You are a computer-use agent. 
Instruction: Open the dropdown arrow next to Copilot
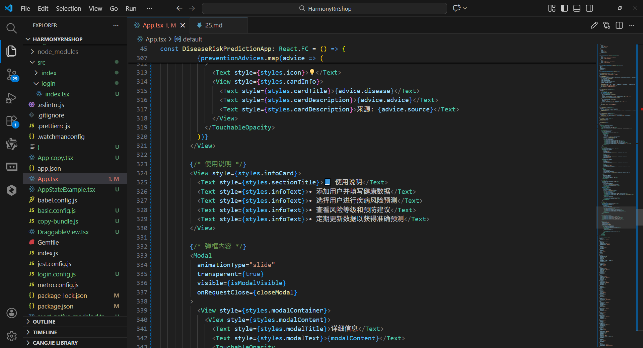[x=465, y=8]
